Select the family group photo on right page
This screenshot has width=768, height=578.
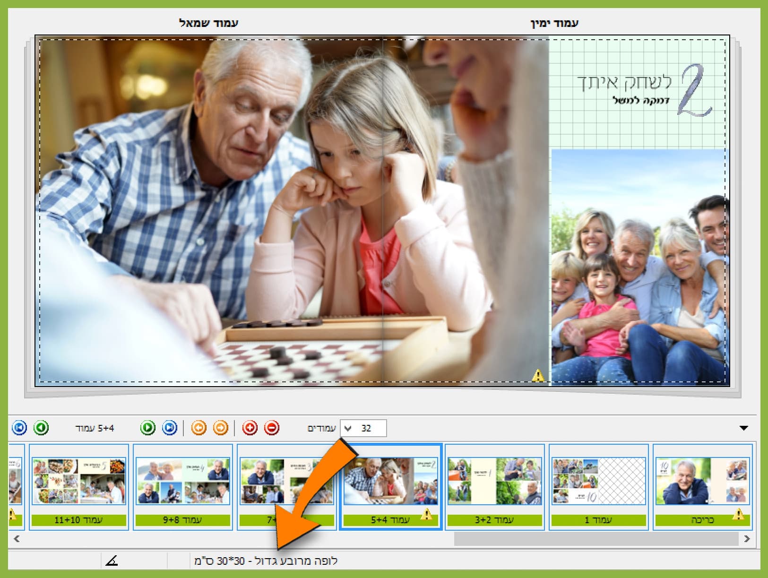click(638, 265)
